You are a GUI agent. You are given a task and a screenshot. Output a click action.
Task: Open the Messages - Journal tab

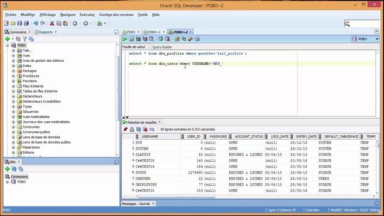[x=136, y=204]
